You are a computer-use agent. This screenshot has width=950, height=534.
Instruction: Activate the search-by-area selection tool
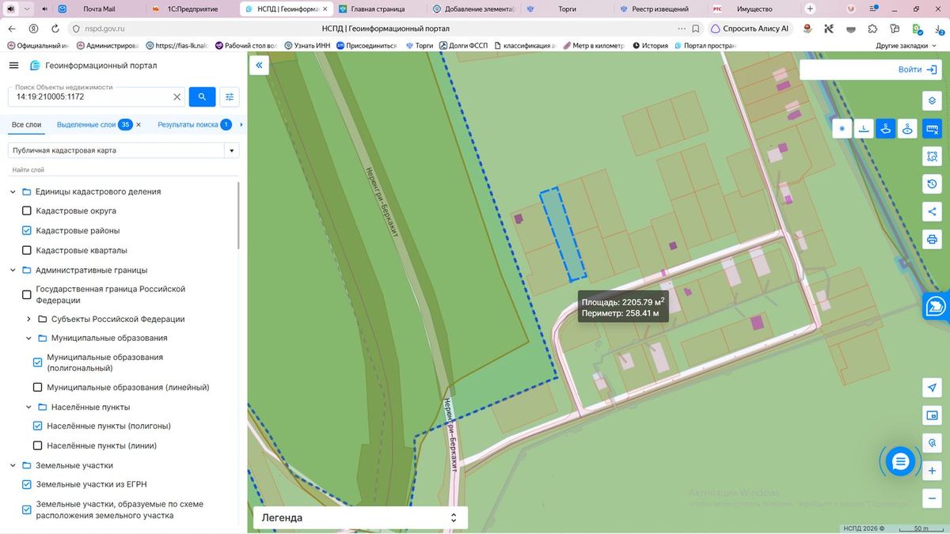click(932, 156)
